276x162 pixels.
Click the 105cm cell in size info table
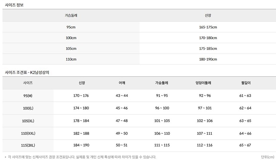(71, 49)
